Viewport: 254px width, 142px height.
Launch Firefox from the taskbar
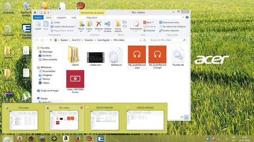(77, 138)
